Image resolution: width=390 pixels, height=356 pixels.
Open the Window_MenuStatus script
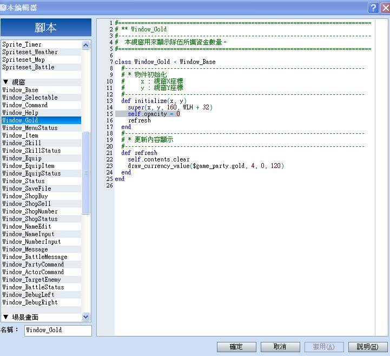[x=41, y=128]
